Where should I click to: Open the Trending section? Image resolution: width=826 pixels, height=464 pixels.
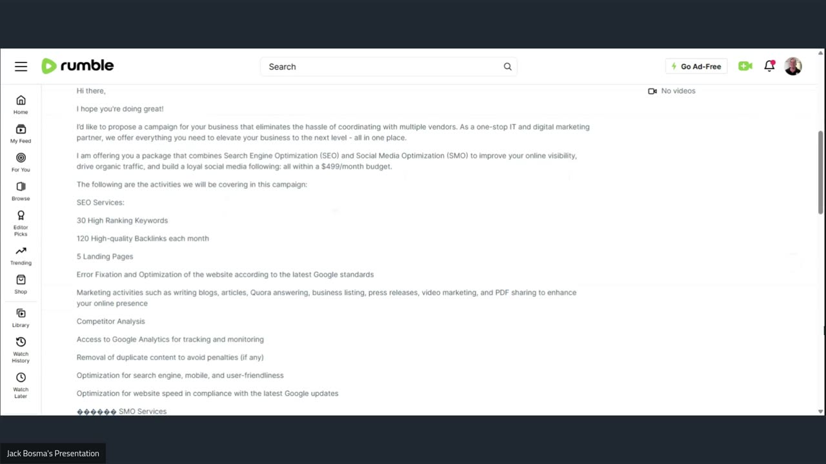(21, 255)
